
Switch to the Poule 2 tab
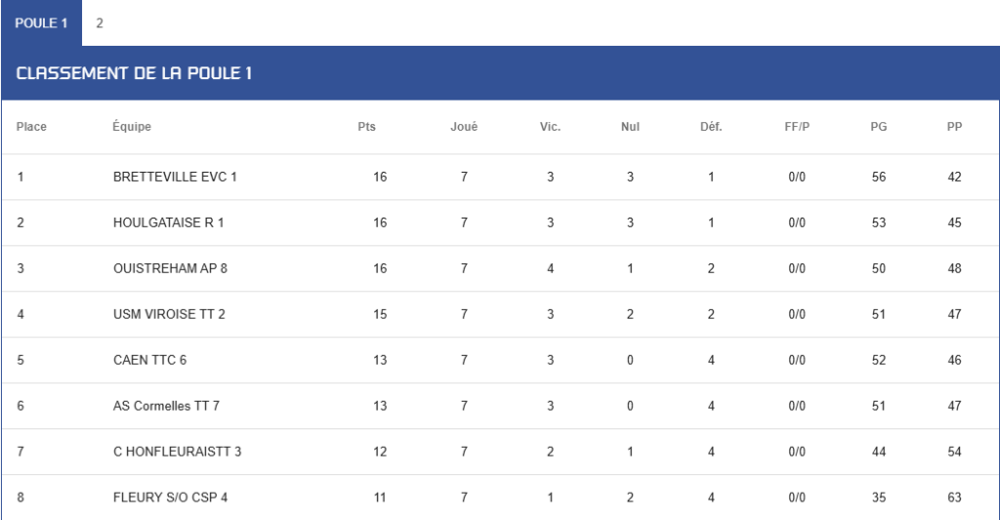100,23
